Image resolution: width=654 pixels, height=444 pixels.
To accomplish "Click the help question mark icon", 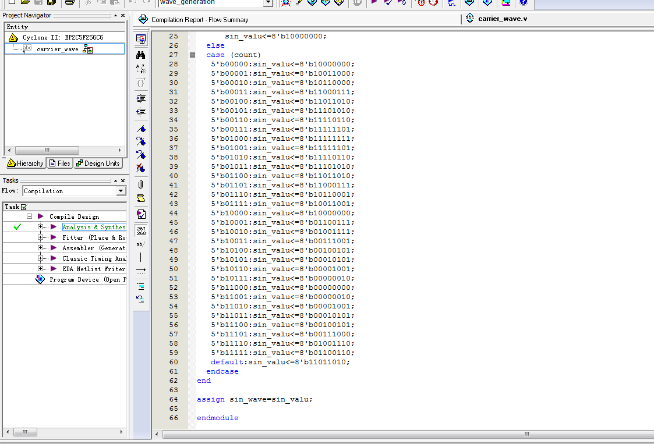I will point(523,2).
